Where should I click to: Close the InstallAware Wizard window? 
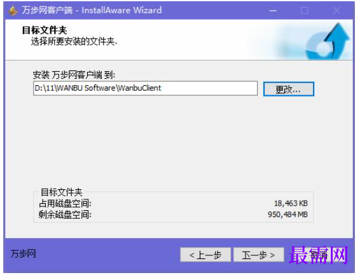[337, 11]
